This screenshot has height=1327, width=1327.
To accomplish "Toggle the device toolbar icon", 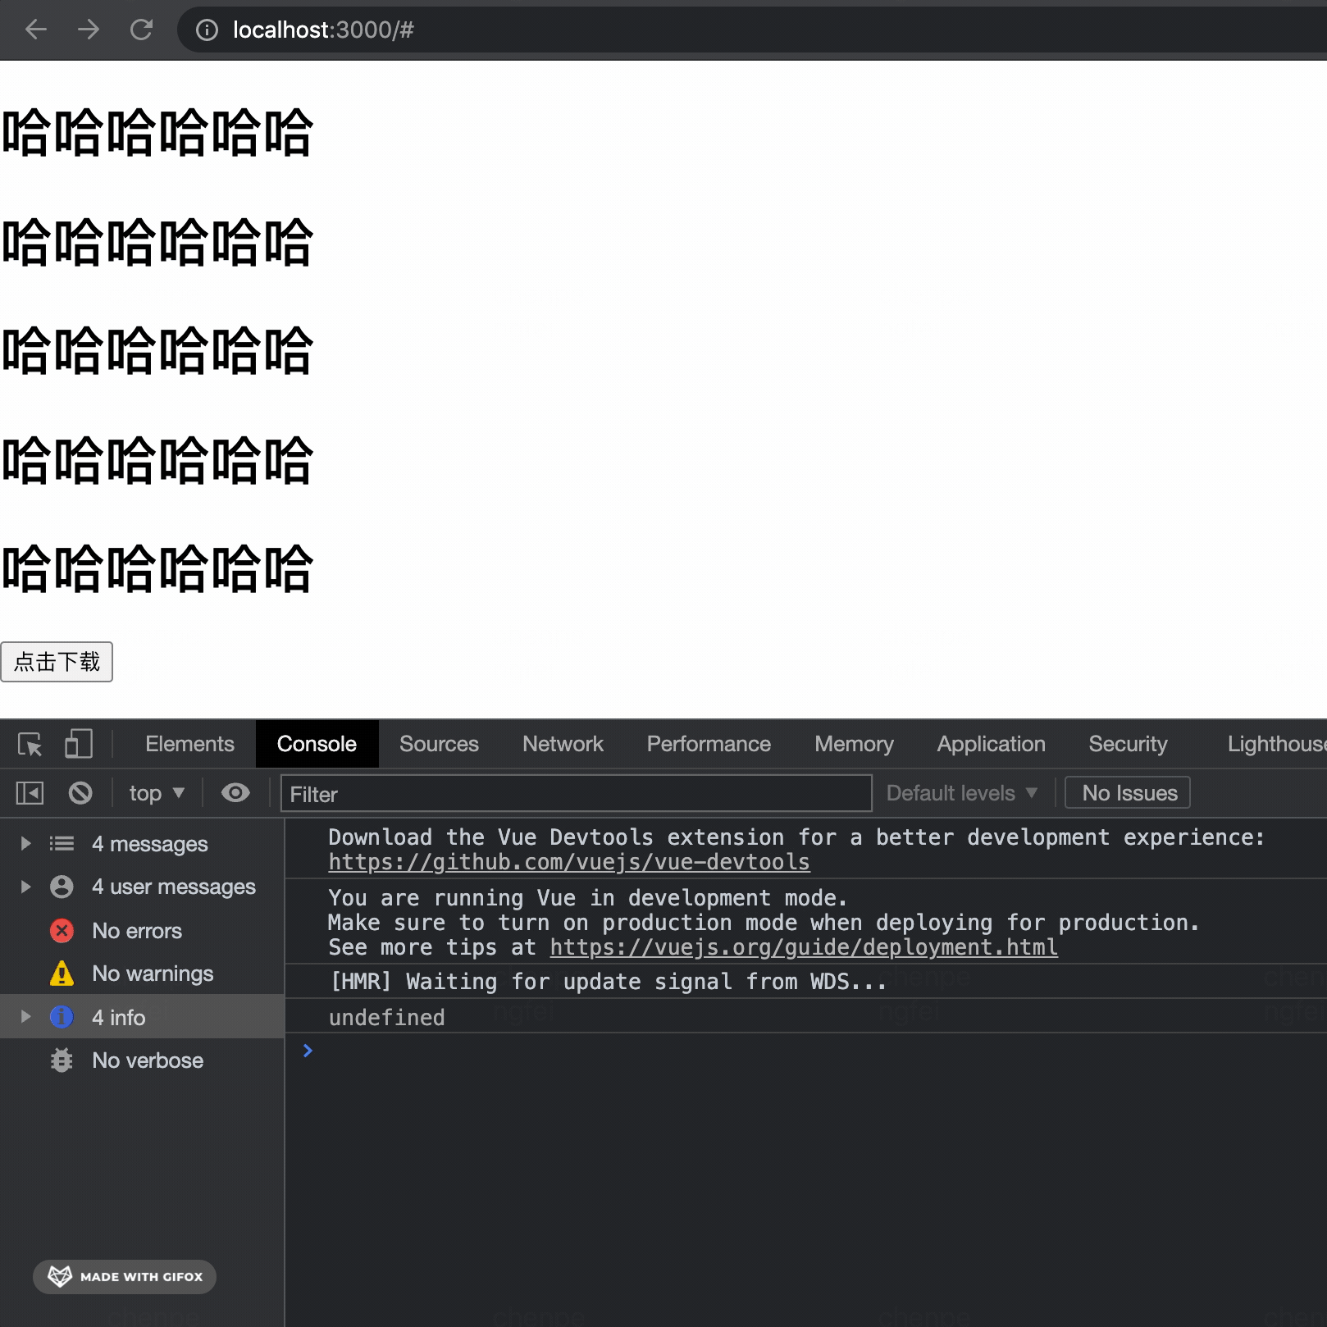I will (78, 744).
